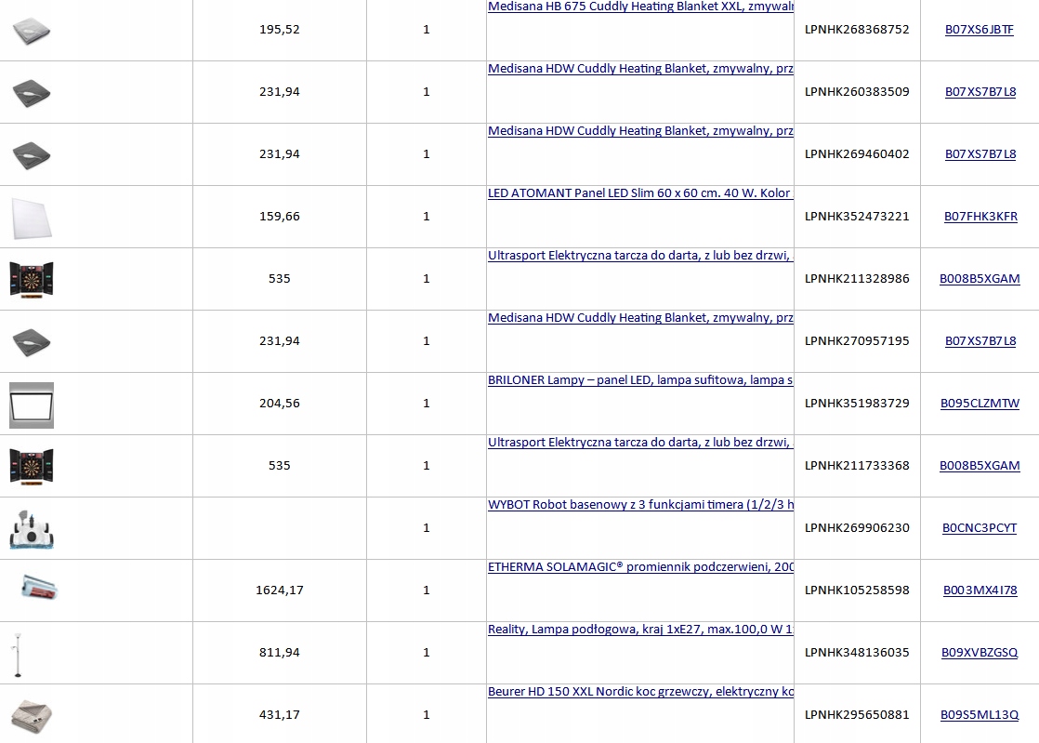The height and width of the screenshot is (743, 1039).
Task: Click the BRILONER LED ceiling panel thumbnail
Action: [32, 405]
